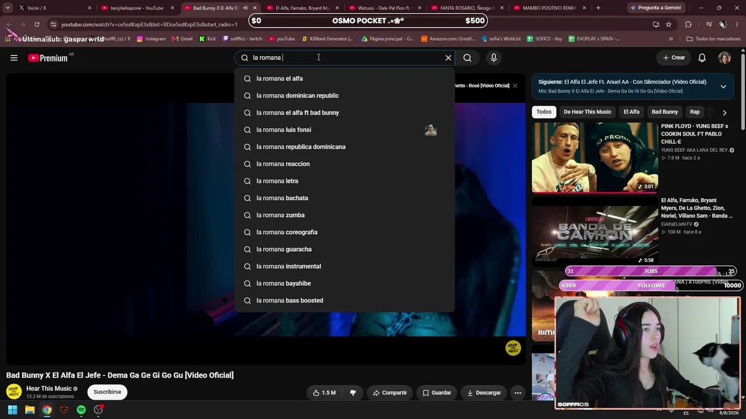Open the YouTube account avatar menu
This screenshot has height=419, width=746.
coord(724,58)
